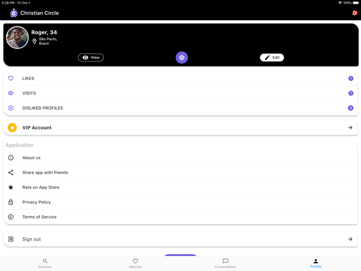The height and width of the screenshot is (271, 361).
Task: Open notifications bell with red badge
Action: [x=355, y=13]
